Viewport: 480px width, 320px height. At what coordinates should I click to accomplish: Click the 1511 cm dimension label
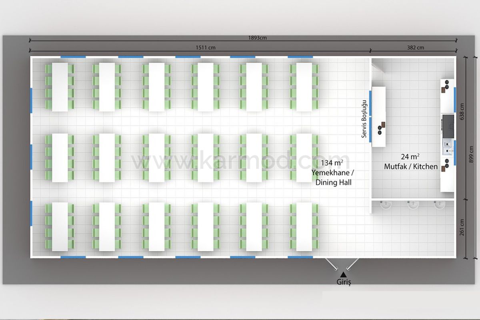pyautogui.click(x=205, y=48)
